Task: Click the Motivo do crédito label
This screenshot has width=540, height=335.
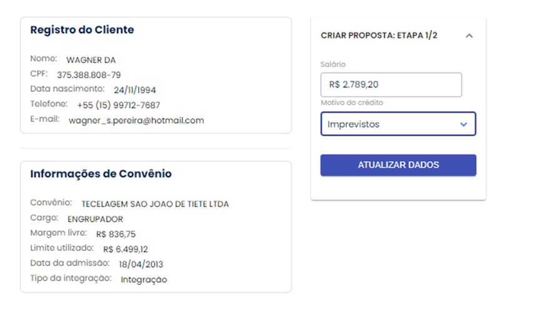Action: click(x=352, y=102)
